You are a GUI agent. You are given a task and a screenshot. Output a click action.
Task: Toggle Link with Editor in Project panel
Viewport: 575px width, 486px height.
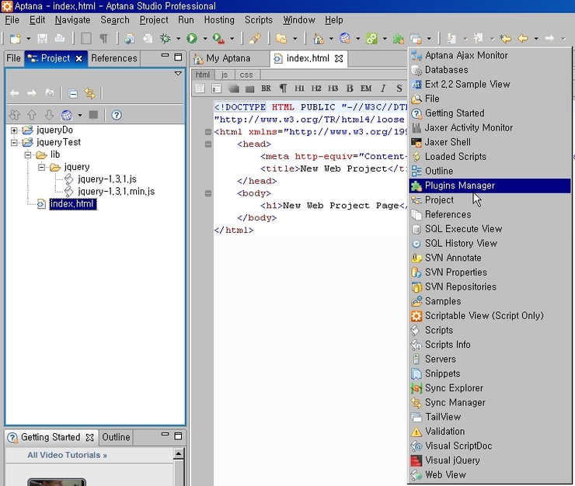pyautogui.click(x=90, y=93)
